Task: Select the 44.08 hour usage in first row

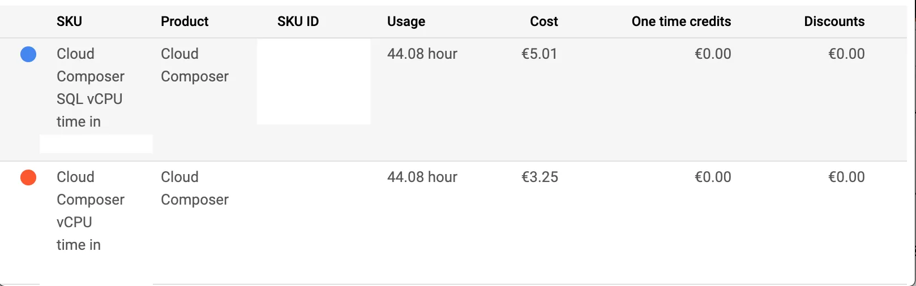Action: point(422,54)
